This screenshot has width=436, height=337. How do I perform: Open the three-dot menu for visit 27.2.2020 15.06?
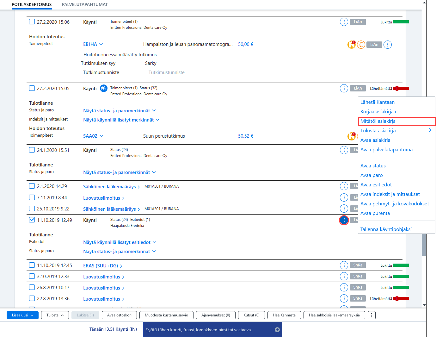pos(344,22)
